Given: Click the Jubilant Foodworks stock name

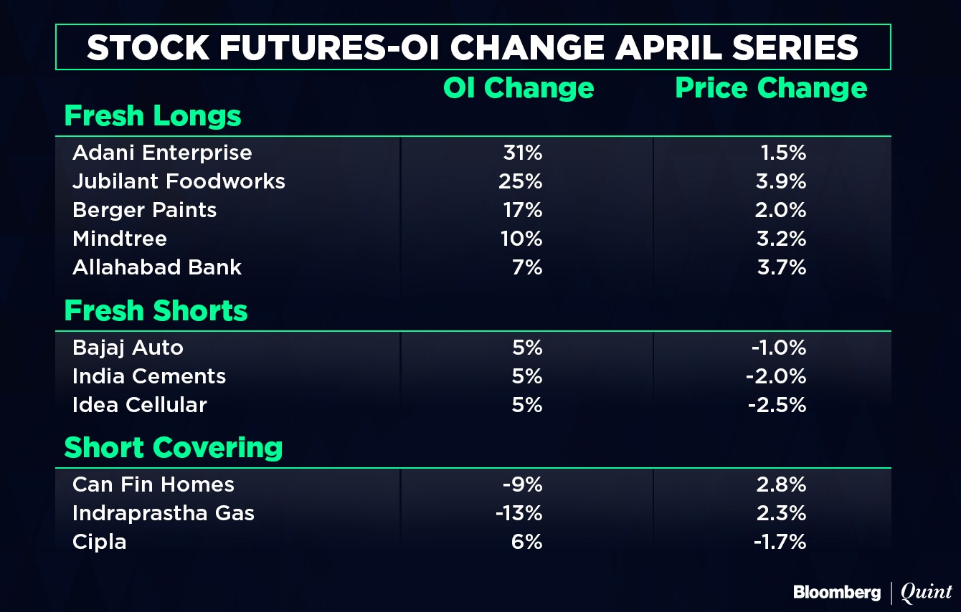Looking at the screenshot, I should coord(179,181).
